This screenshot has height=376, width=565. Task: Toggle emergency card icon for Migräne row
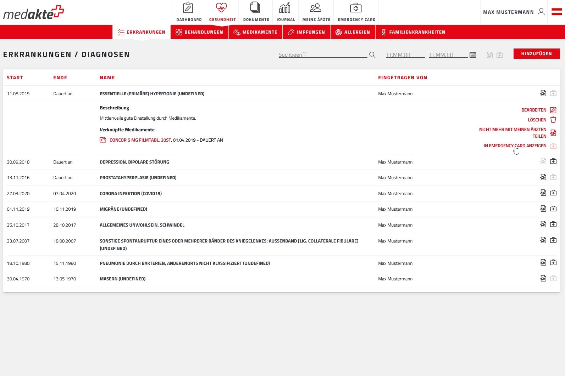[x=553, y=209]
